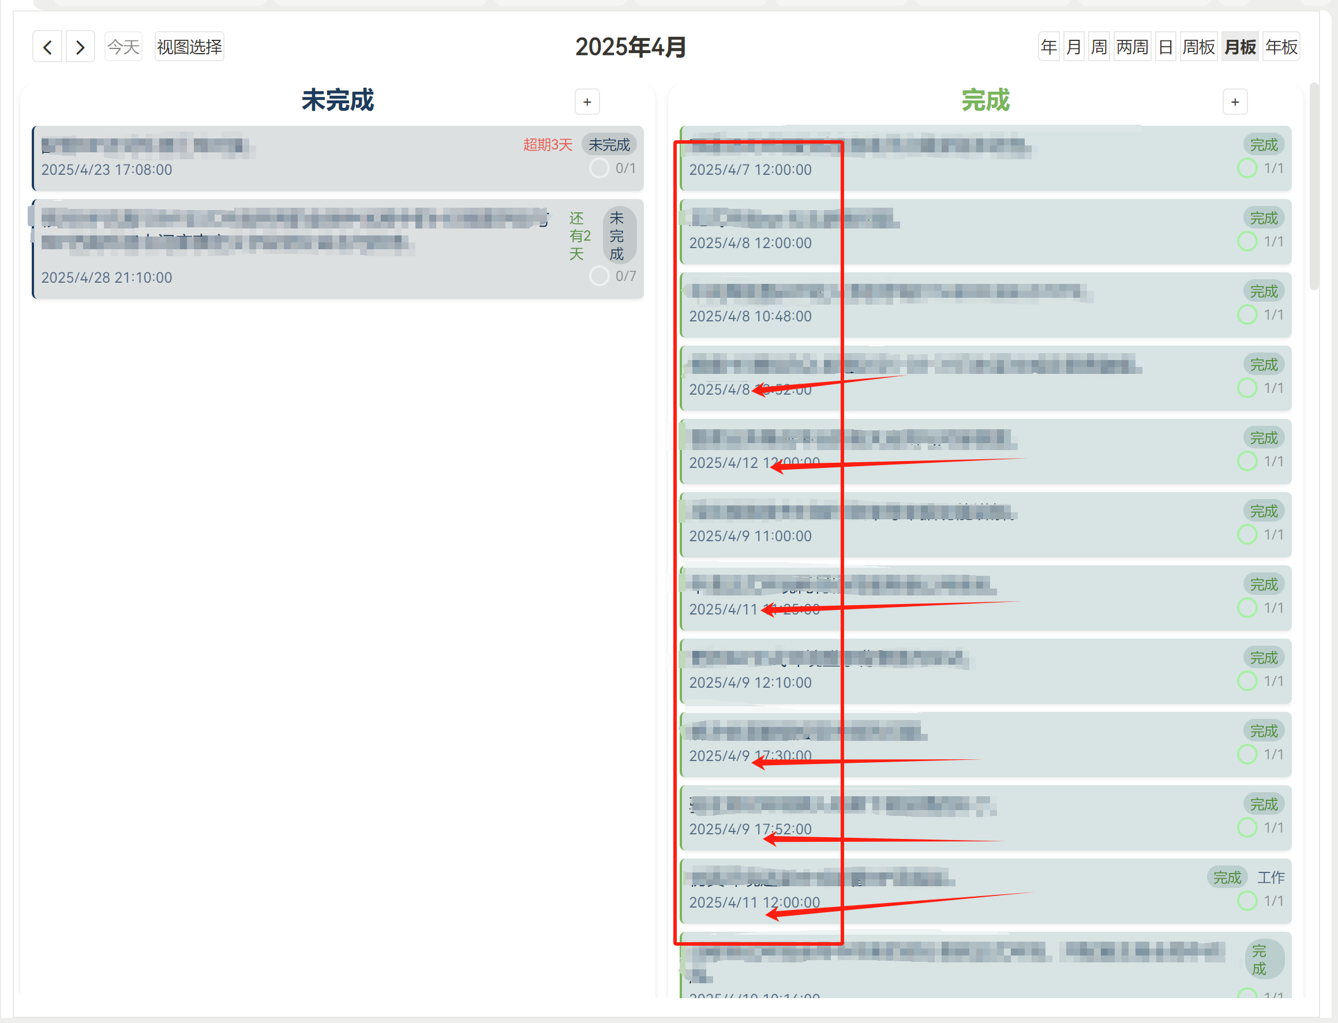Click the 超期3天 overdue label

(547, 145)
